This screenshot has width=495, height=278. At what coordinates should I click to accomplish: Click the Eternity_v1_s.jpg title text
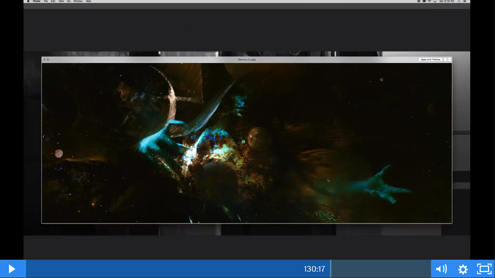[x=247, y=60]
